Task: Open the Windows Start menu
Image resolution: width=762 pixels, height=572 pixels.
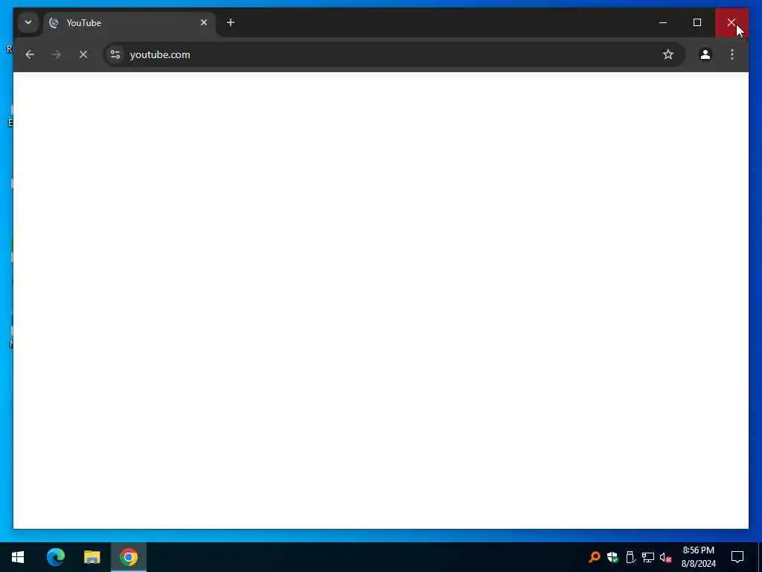Action: [18, 557]
